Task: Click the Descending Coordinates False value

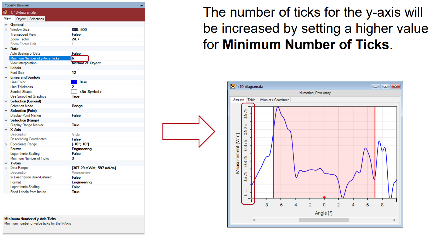Action: tap(76, 139)
